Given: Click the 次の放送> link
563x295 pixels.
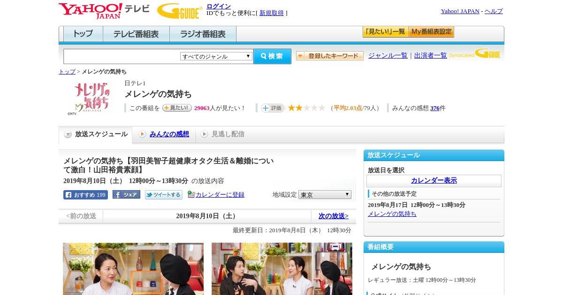Looking at the screenshot, I should point(334,216).
